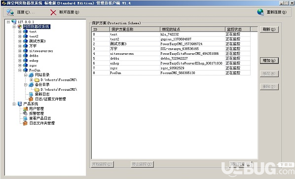The image size is (295, 179).
Task: Collapse the FooSun tree node
Action: coord(20,71)
